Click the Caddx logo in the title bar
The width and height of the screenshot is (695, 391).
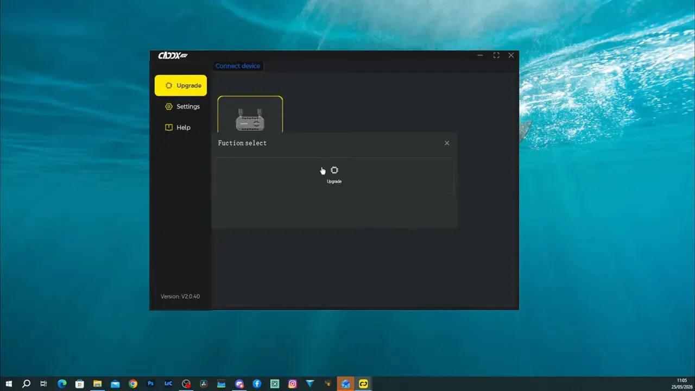[173, 55]
